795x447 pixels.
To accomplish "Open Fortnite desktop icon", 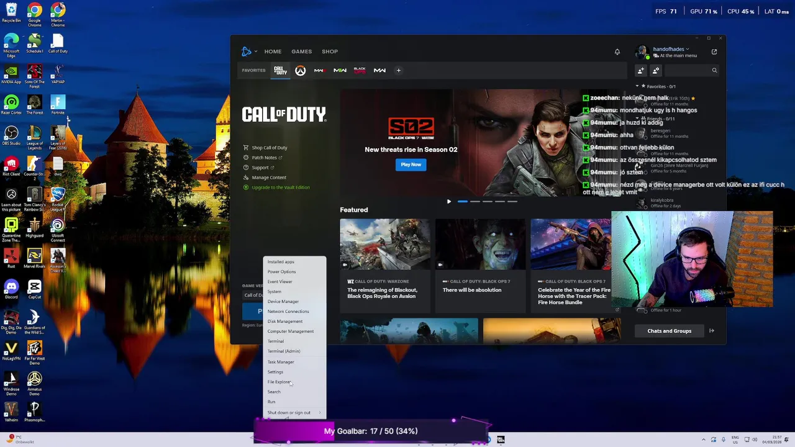I will [58, 105].
